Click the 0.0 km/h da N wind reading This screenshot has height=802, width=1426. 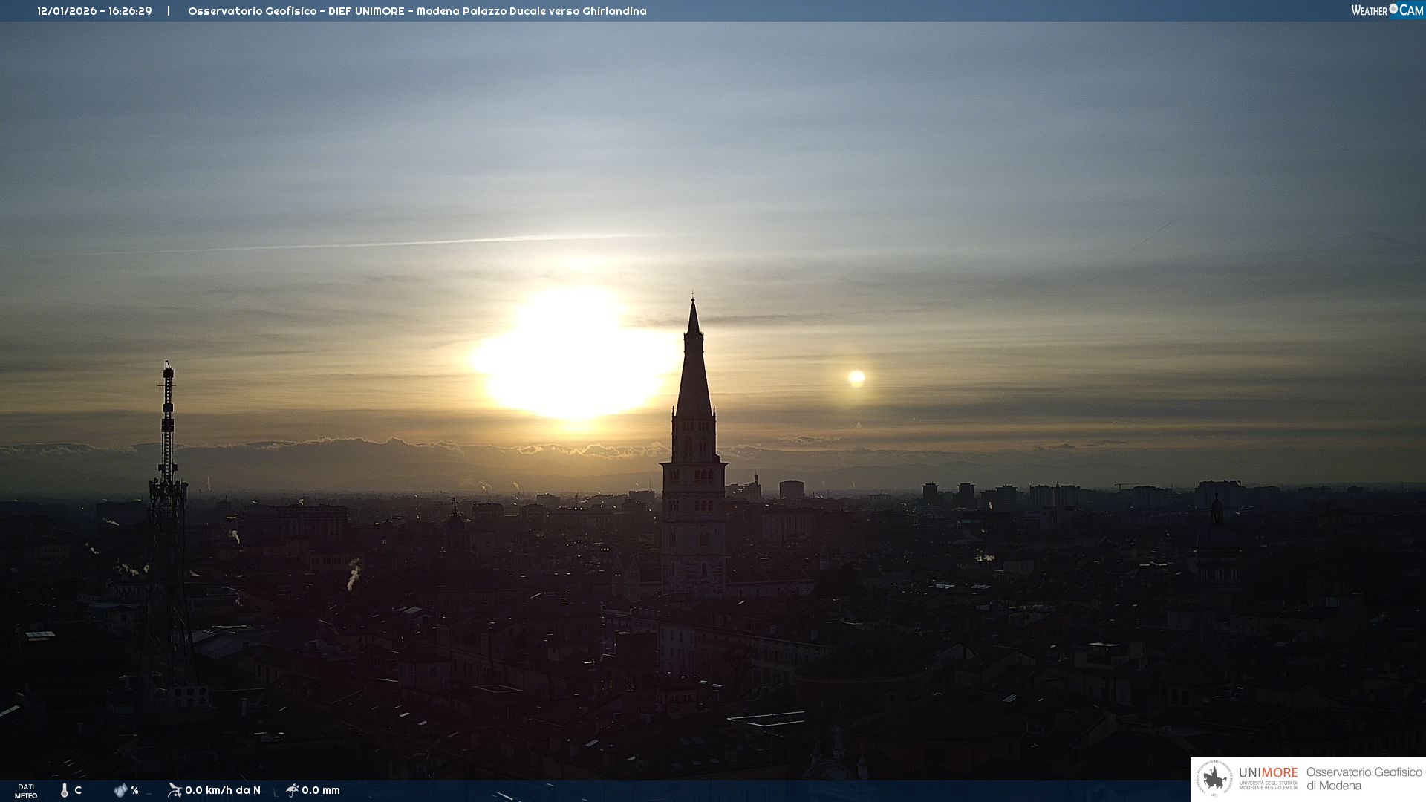click(x=223, y=790)
